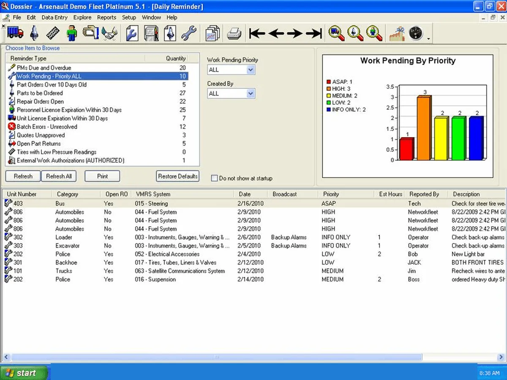Toggle the Do not show at startup checkbox

(214, 178)
